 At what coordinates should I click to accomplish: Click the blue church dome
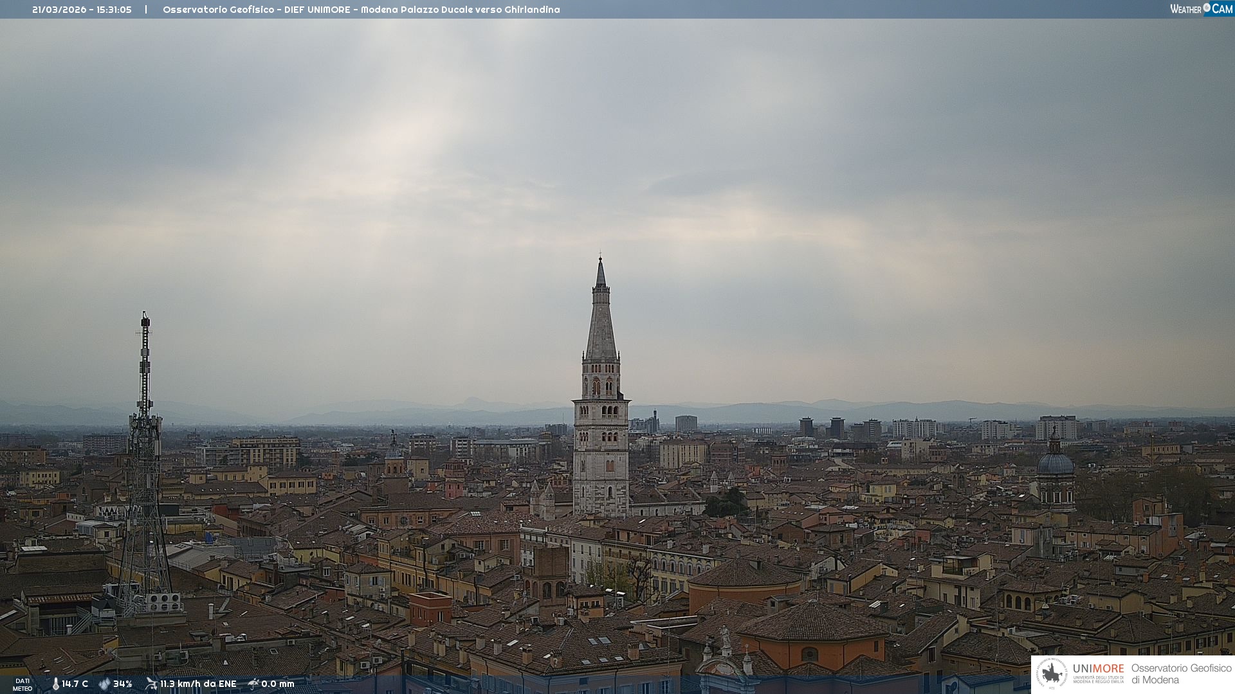click(x=1055, y=463)
